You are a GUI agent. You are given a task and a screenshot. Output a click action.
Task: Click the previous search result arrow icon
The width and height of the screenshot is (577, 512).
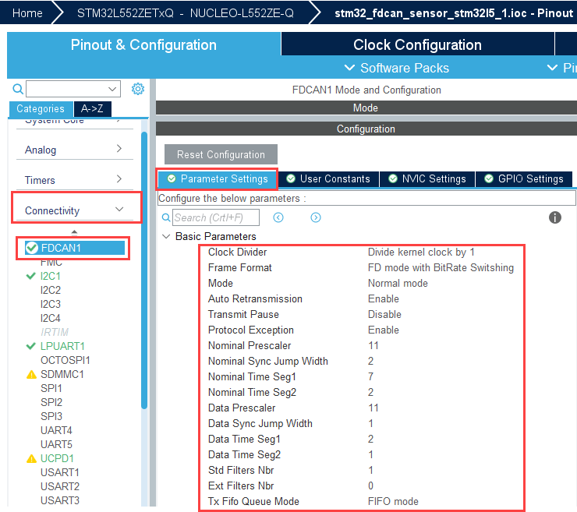278,217
